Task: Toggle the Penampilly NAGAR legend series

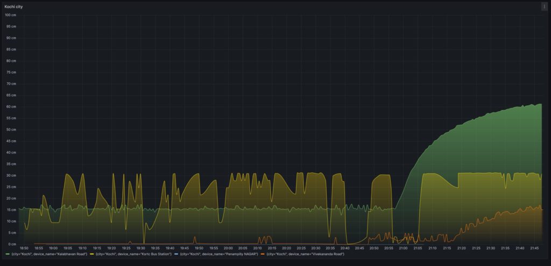Action: click(x=219, y=254)
